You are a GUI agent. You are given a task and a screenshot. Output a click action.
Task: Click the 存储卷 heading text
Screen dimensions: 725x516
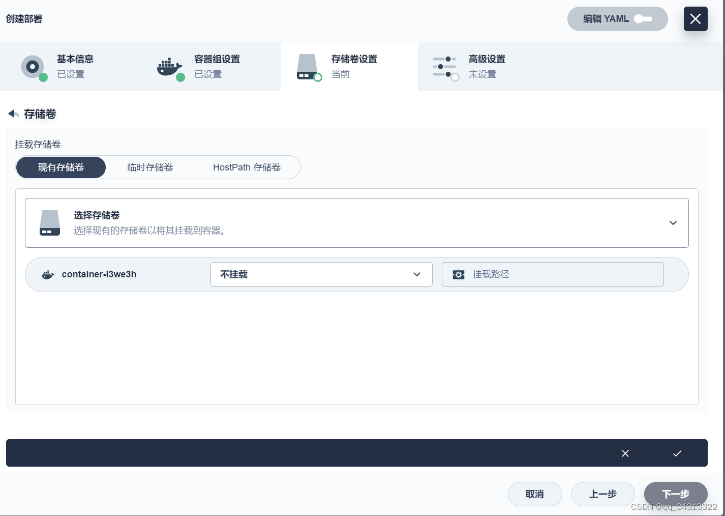tap(40, 114)
